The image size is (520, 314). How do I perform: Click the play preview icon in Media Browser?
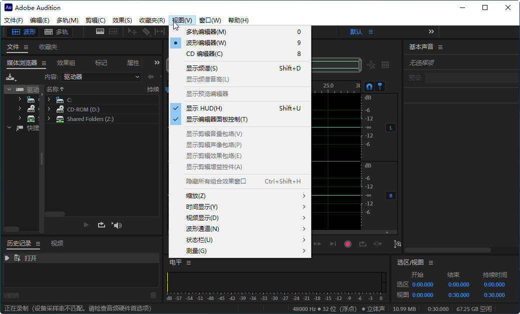(86, 225)
